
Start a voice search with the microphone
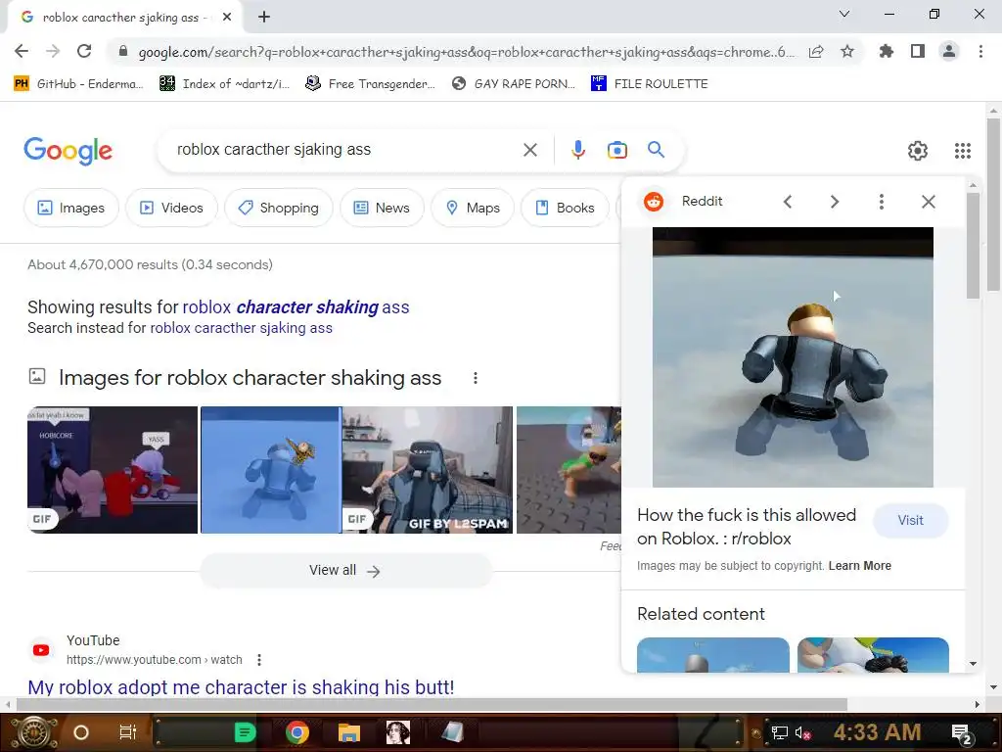(577, 150)
